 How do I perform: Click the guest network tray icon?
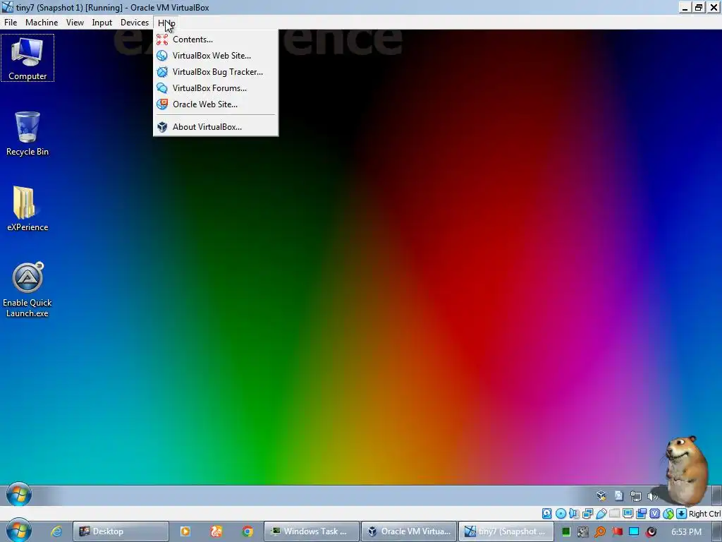click(x=636, y=496)
